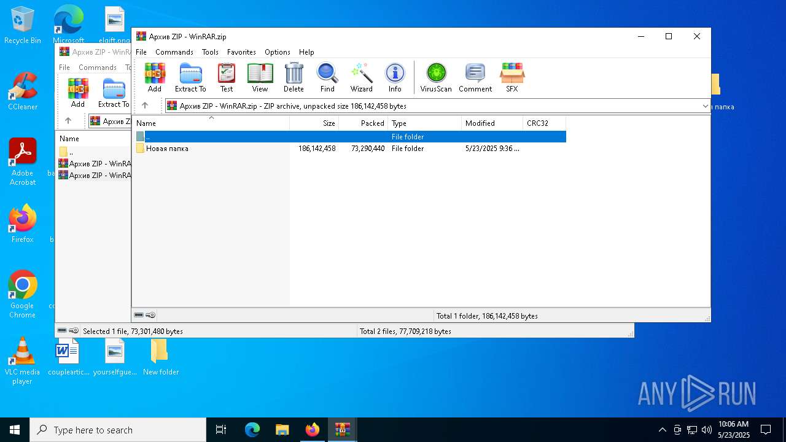Open Microsoft Edge from the taskbar
The image size is (786, 442).
tap(252, 430)
